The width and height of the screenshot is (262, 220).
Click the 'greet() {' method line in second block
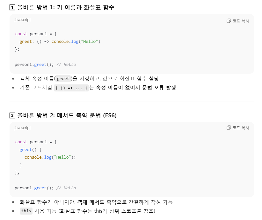[30, 150]
